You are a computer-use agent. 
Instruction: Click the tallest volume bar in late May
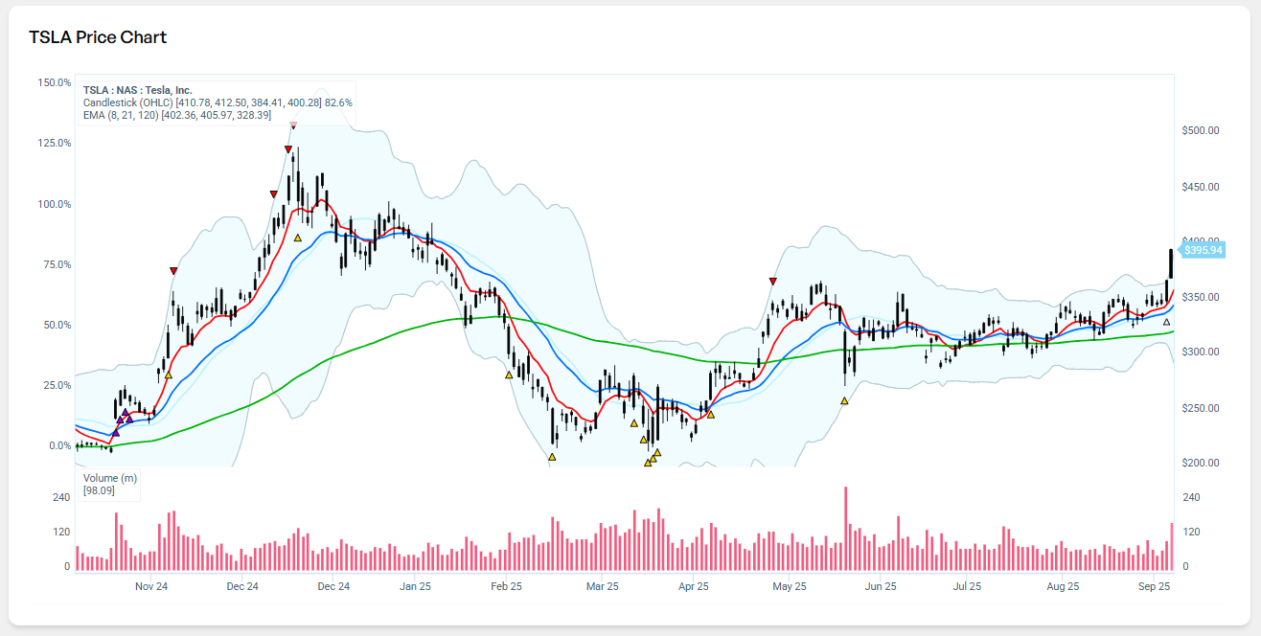click(x=845, y=529)
